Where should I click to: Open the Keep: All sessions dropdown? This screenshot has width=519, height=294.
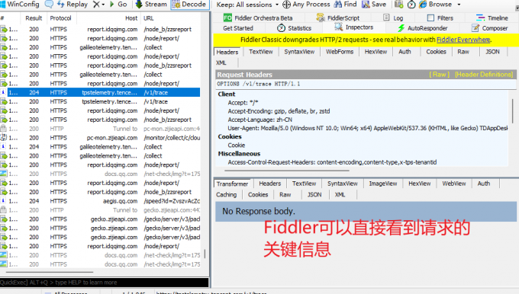click(247, 5)
